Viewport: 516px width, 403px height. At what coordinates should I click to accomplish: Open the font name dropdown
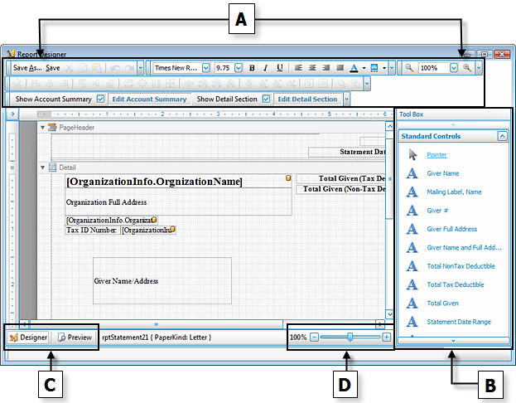coord(205,67)
